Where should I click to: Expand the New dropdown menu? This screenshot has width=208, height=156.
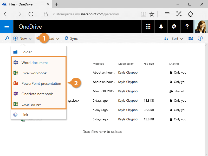click(22, 38)
